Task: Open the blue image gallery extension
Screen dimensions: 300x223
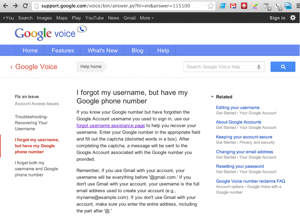Action: coord(288,6)
